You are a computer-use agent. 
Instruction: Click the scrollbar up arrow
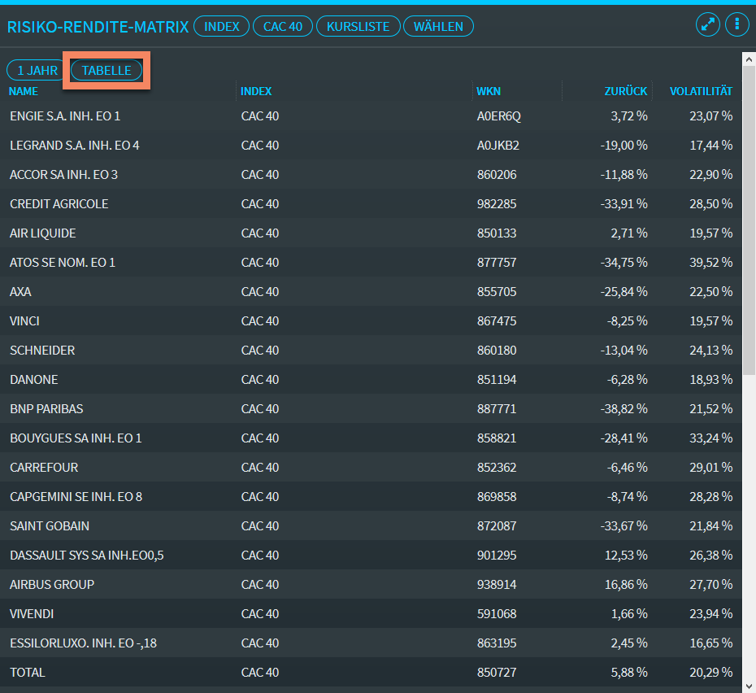coord(749,59)
